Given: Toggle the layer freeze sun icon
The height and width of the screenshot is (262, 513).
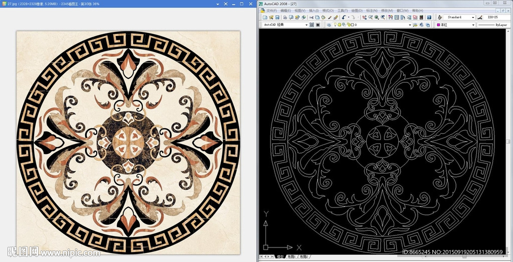Looking at the screenshot, I should 339,24.
